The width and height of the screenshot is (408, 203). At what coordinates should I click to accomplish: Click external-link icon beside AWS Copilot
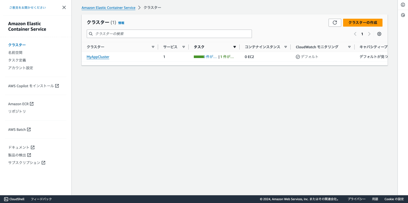coord(57,86)
